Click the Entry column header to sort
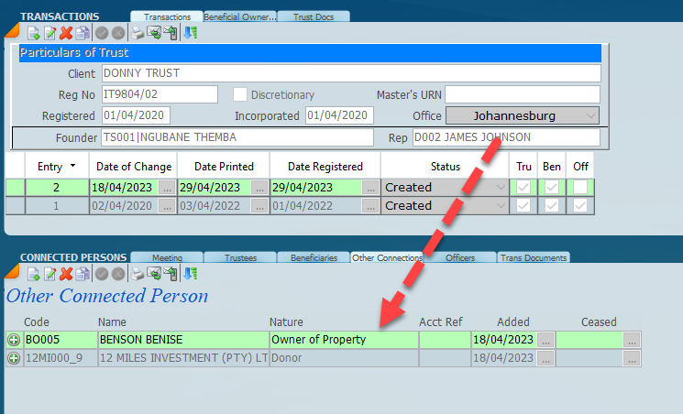This screenshot has height=414, width=683. click(55, 167)
